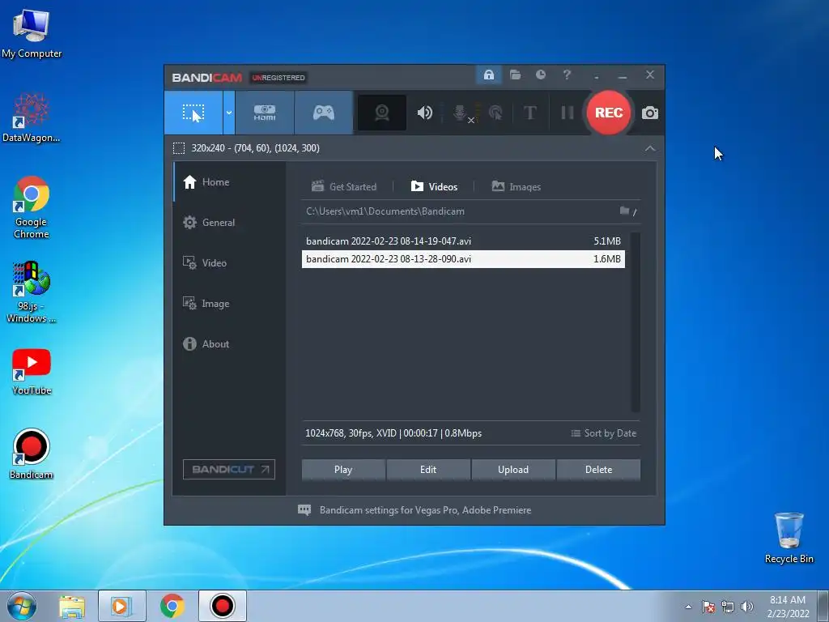
Task: Click the network tray icon
Action: 728,607
